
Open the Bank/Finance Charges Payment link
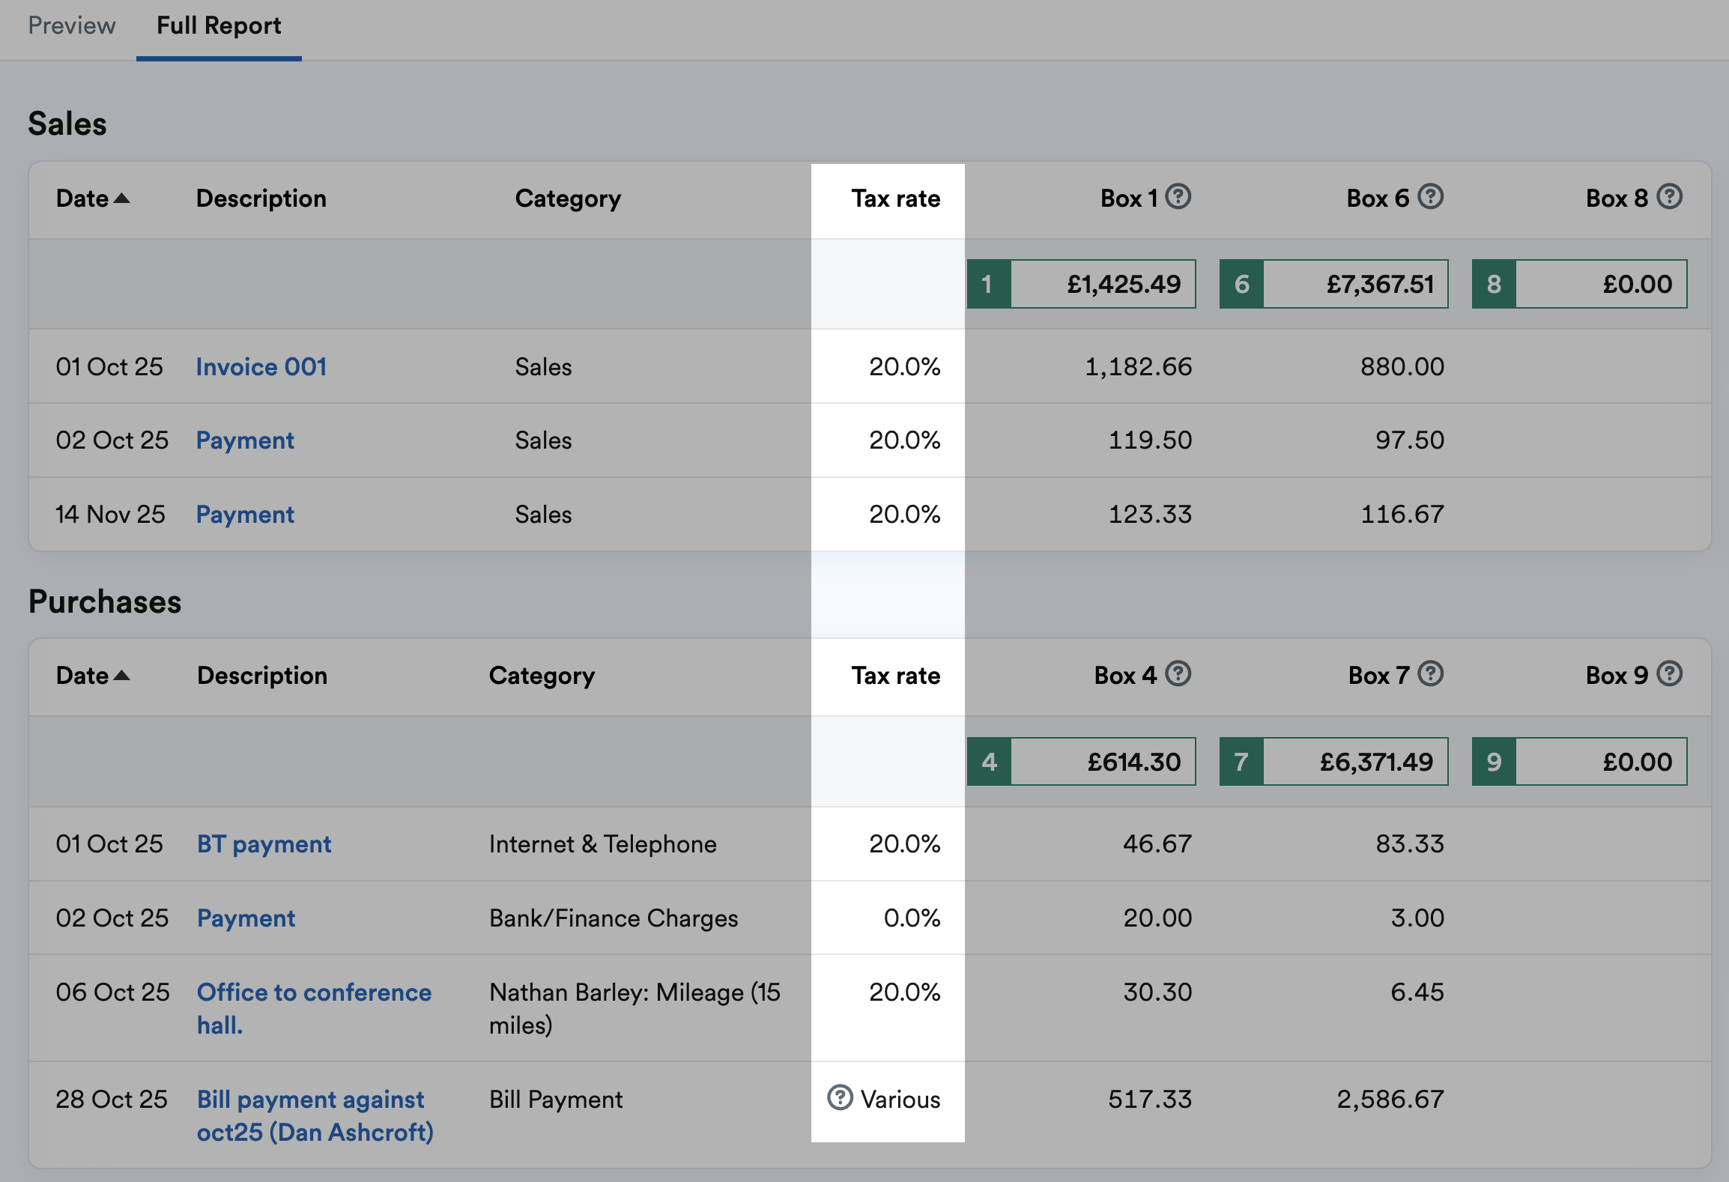[x=246, y=918]
